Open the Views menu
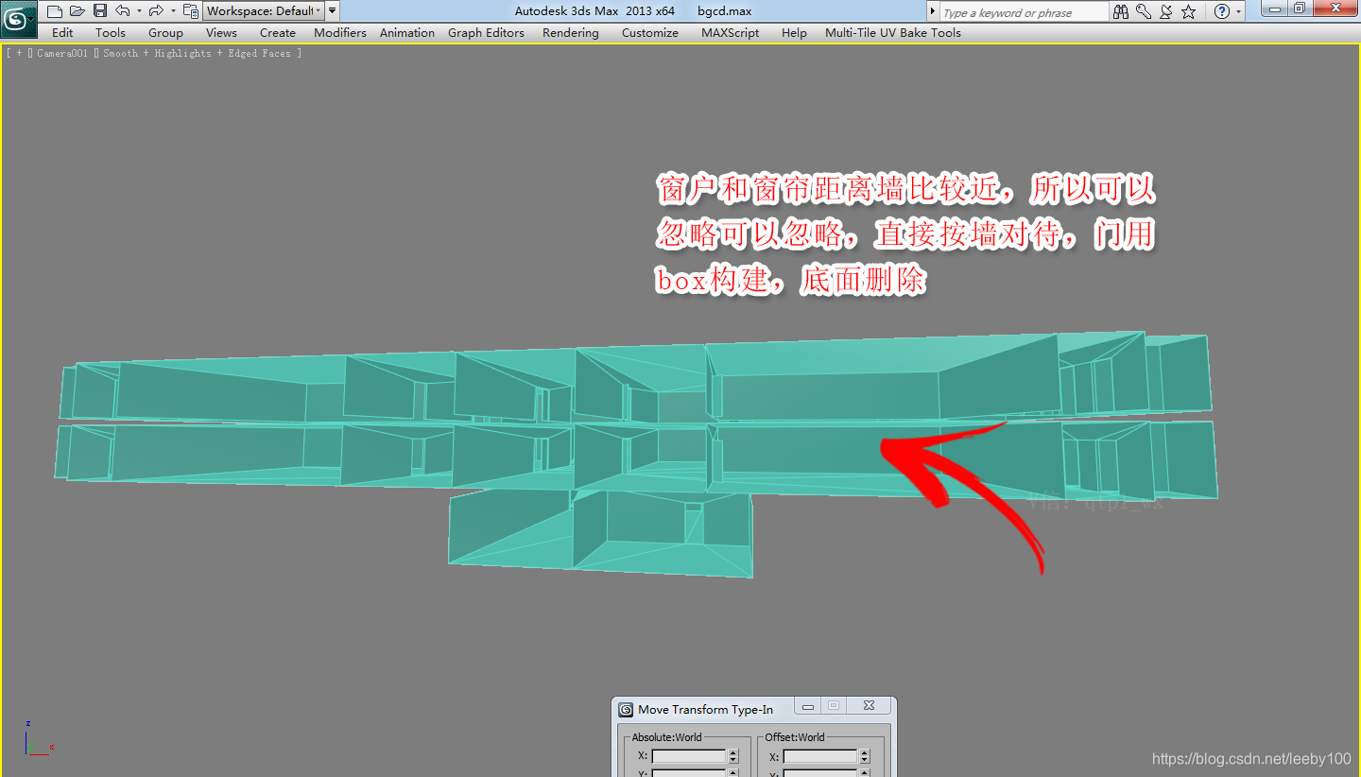The image size is (1361, 777). [x=221, y=32]
